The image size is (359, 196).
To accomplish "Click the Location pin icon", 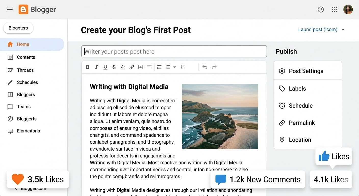I will point(282,140).
